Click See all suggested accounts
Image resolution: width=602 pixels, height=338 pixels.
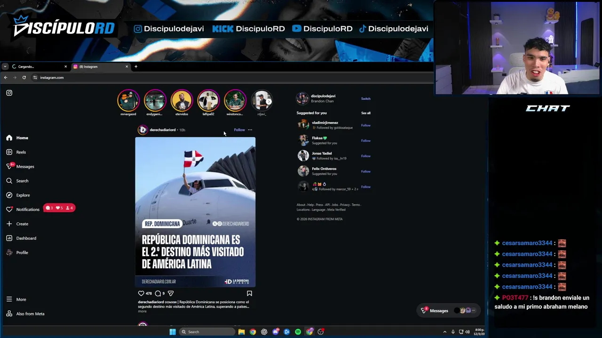point(365,113)
